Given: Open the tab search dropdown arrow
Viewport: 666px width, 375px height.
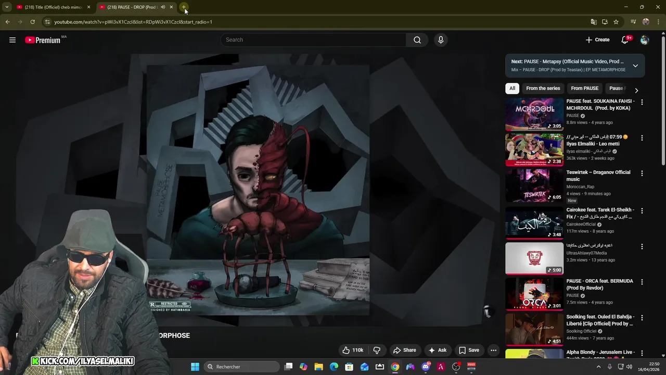Looking at the screenshot, I should click(x=7, y=7).
